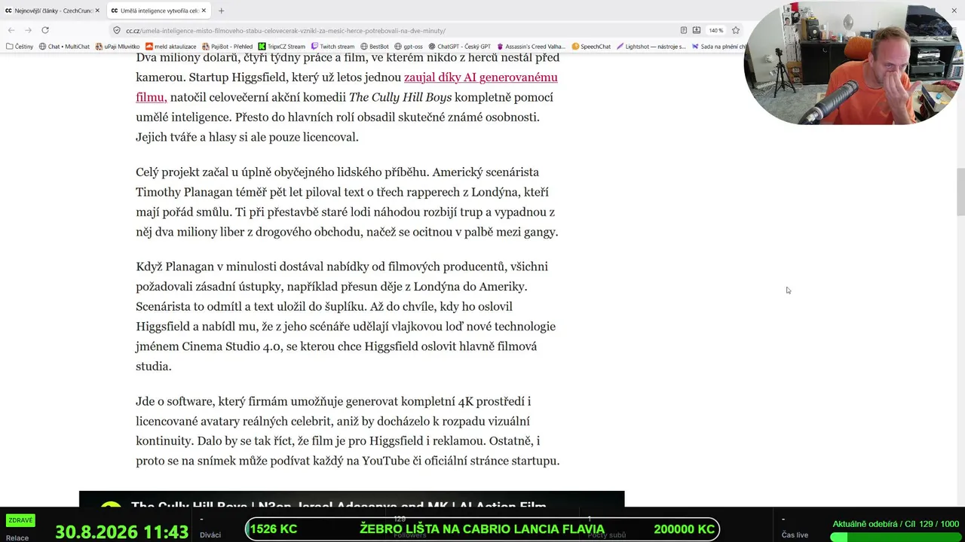Open the Chat • MultiChat bookmark

[x=64, y=47]
